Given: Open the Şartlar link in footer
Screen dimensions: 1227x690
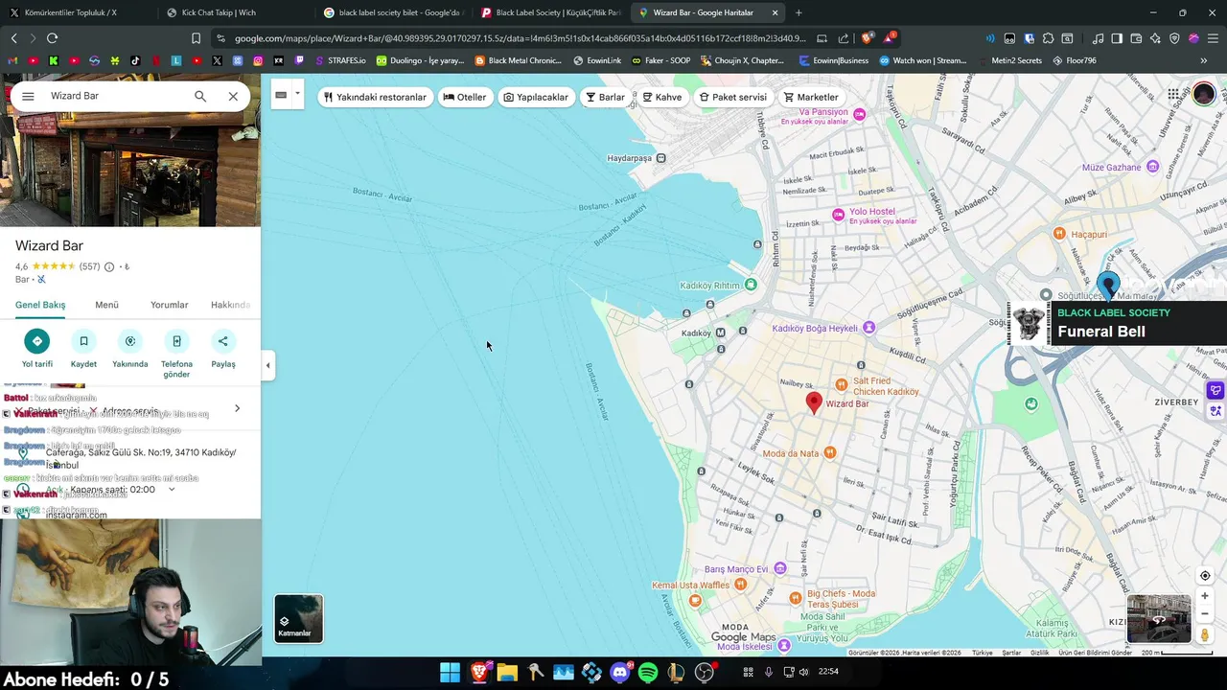Looking at the screenshot, I should [1011, 653].
